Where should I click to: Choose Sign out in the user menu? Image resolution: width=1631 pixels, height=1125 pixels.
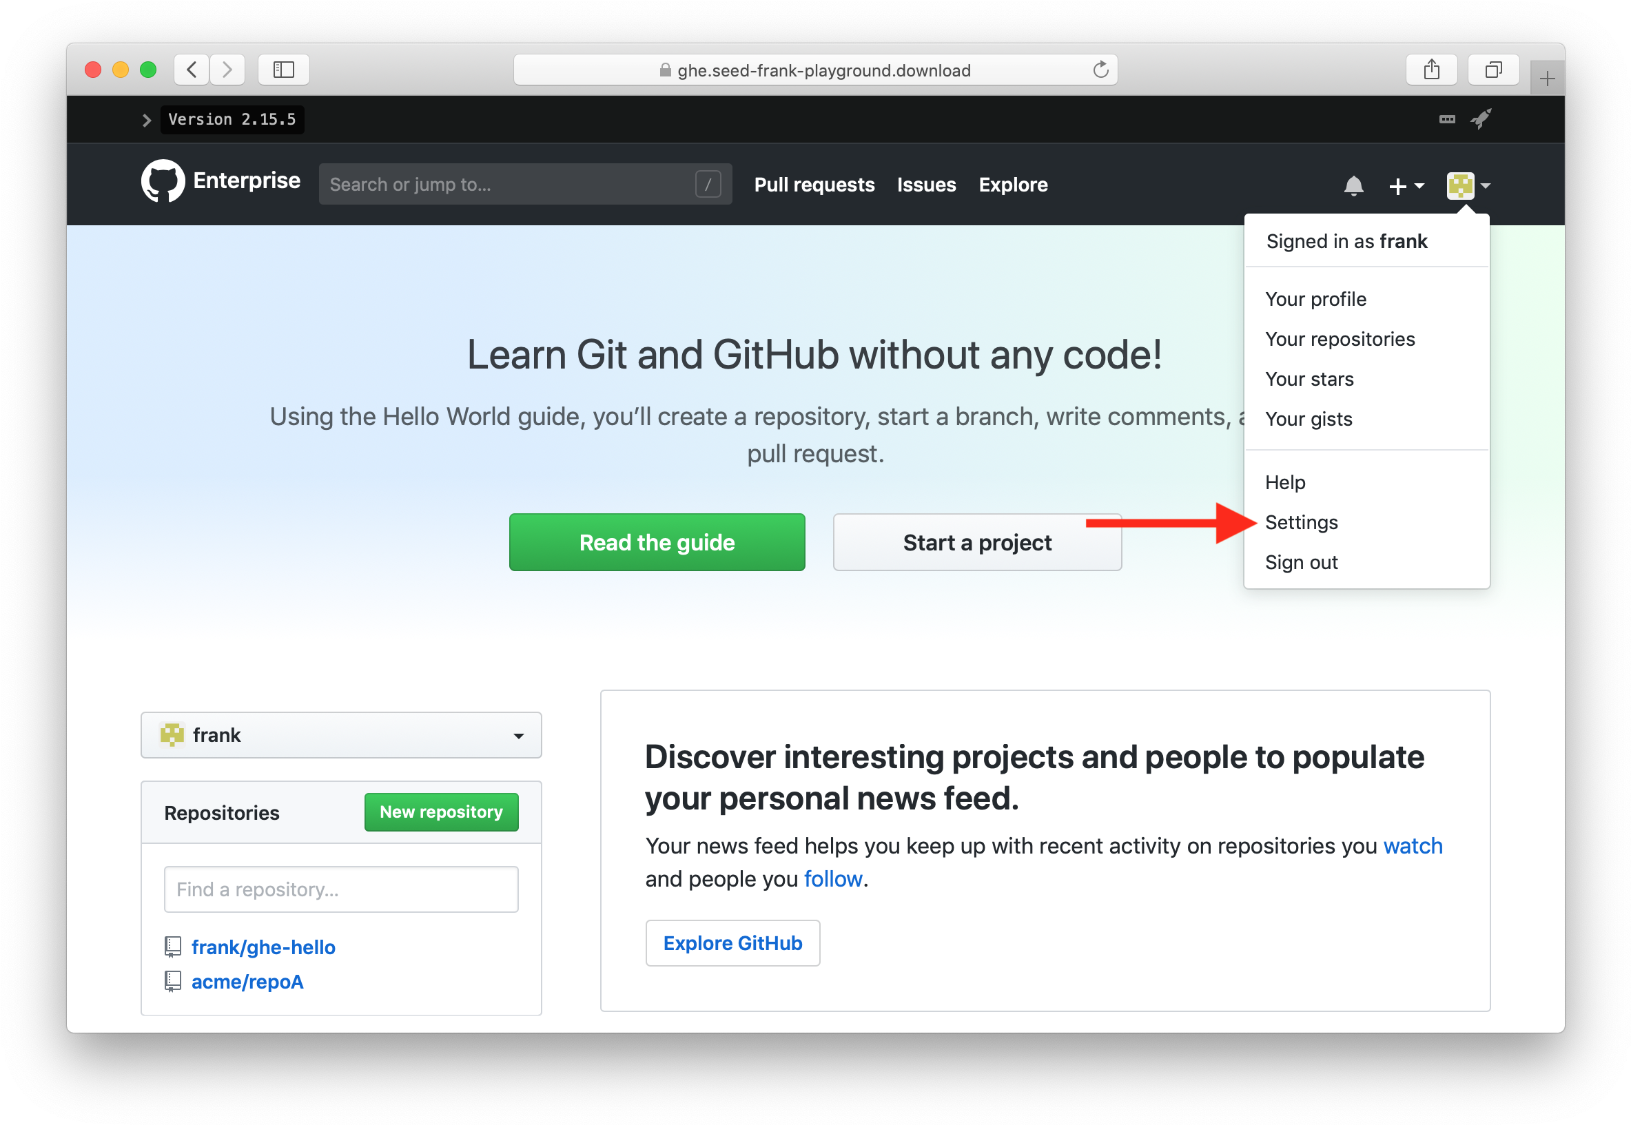pos(1366,562)
